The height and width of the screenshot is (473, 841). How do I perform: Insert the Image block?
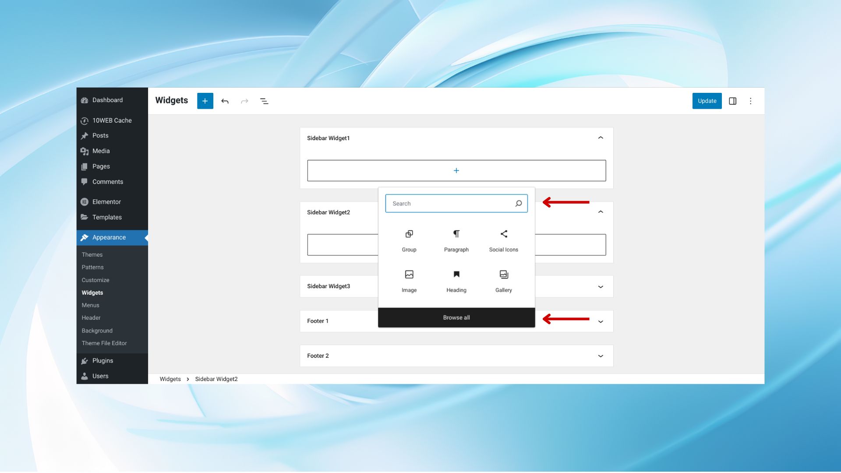[409, 281]
